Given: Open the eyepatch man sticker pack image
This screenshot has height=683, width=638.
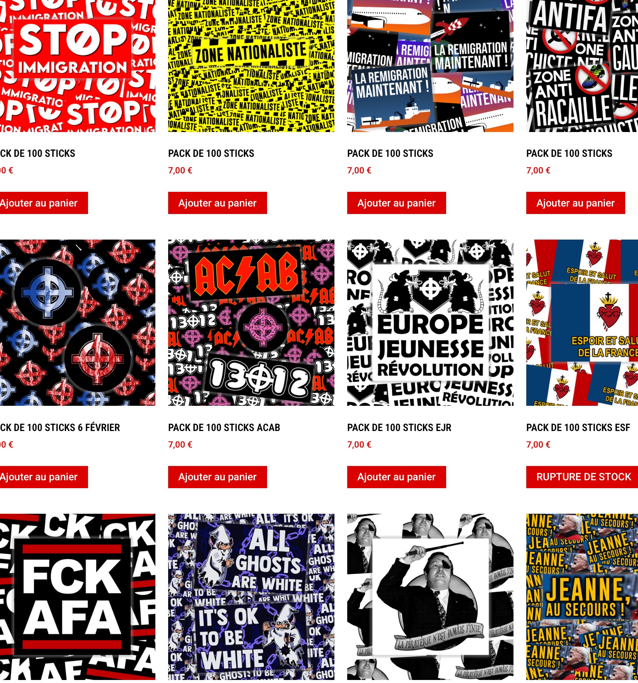Looking at the screenshot, I should pyautogui.click(x=430, y=598).
